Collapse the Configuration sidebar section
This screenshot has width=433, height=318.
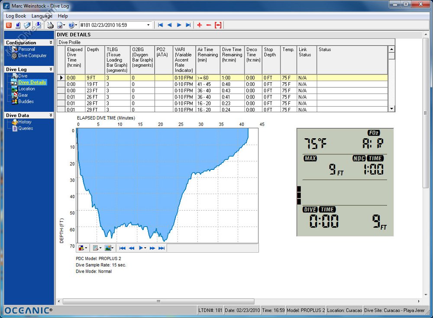point(51,42)
